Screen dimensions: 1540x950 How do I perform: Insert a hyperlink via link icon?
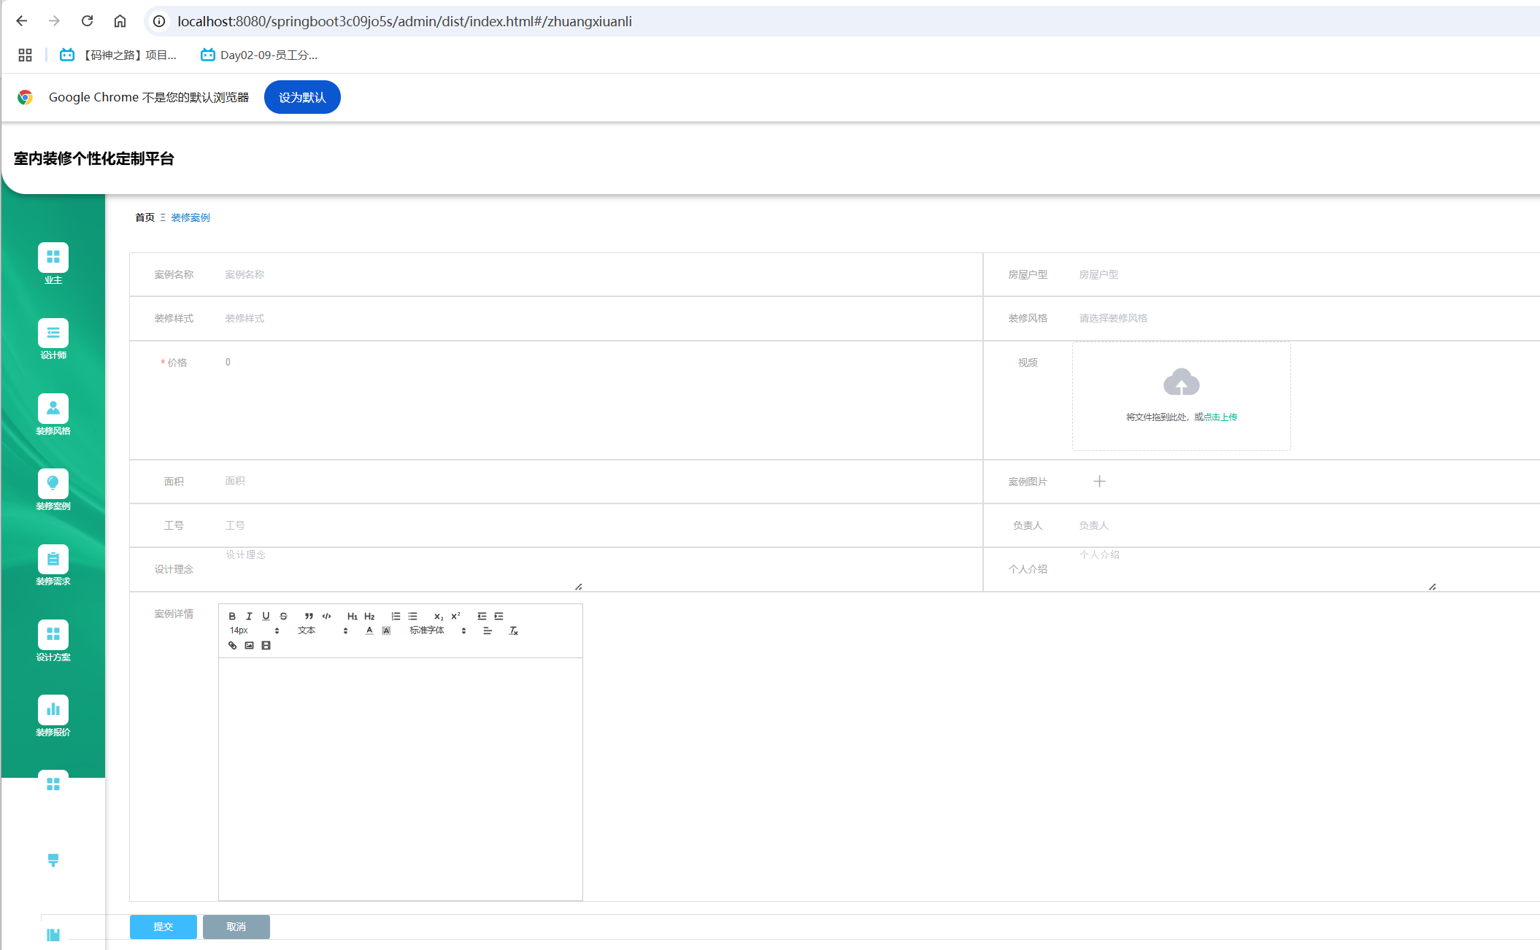click(232, 645)
